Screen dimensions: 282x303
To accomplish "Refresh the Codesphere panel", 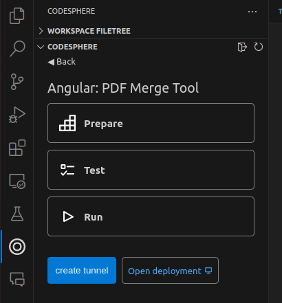I will pos(259,47).
